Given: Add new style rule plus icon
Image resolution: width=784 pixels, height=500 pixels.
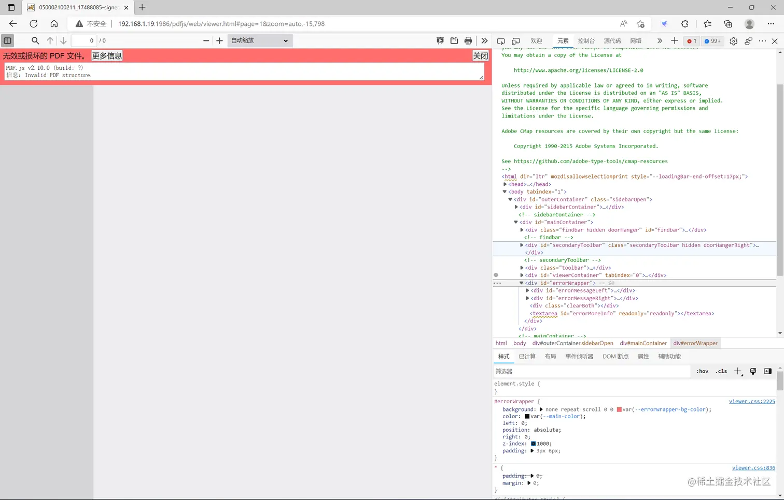Looking at the screenshot, I should 738,371.
